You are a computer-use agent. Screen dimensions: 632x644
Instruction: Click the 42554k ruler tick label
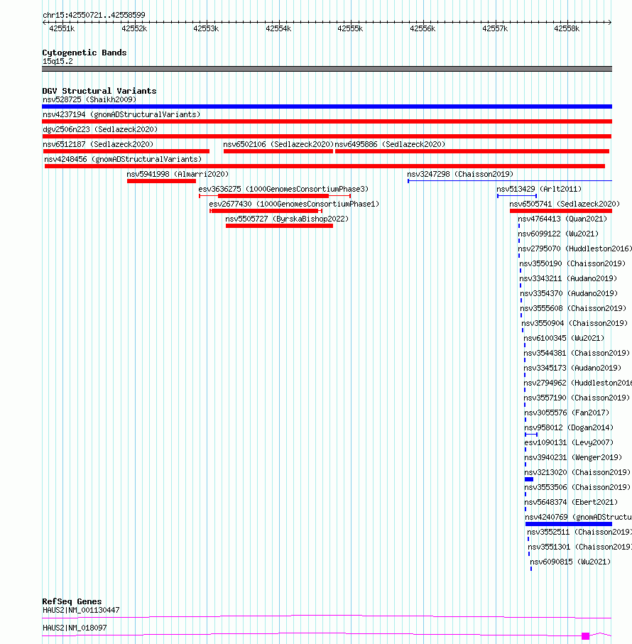pyautogui.click(x=278, y=28)
